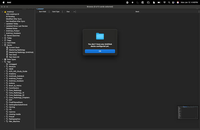Expand AnkiHub_Subdeck under AnkiHub section
The width and height of the screenshot is (200, 130).
click(5, 33)
